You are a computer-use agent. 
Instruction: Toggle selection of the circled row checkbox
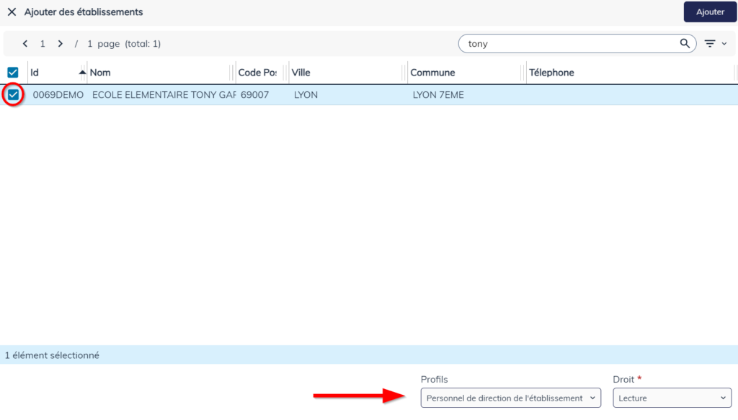[x=12, y=94]
